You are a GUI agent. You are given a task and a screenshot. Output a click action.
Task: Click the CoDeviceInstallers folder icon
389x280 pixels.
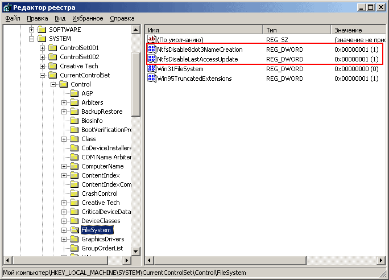[x=74, y=148]
